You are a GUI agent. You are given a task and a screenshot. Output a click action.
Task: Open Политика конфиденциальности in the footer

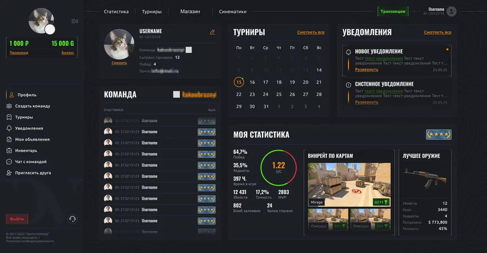(x=30, y=241)
